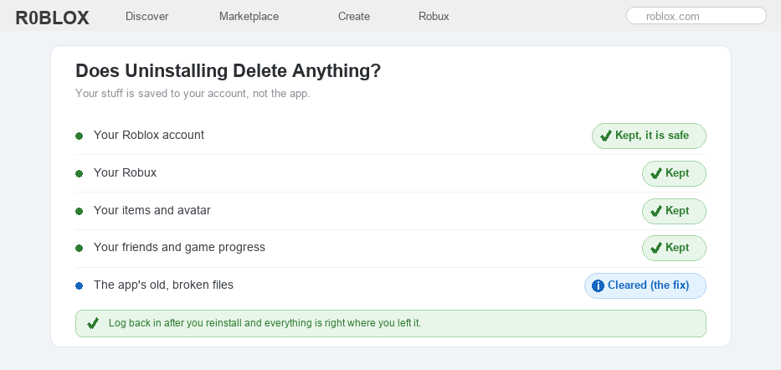Click the 'Kept, it is safe' badge
781x370 pixels.
click(649, 136)
